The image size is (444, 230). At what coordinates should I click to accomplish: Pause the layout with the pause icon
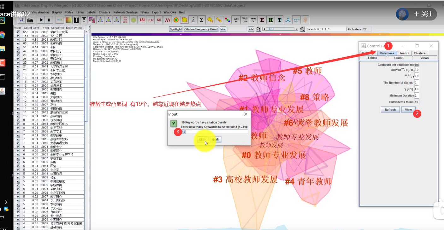pos(49,20)
